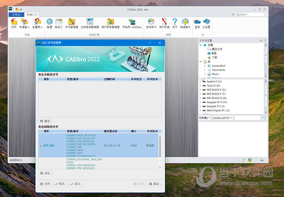Open the 文件(F) file menu tab
284x197 pixels.
point(16,15)
